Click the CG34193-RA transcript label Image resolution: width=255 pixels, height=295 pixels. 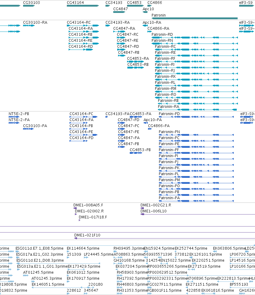point(118,23)
